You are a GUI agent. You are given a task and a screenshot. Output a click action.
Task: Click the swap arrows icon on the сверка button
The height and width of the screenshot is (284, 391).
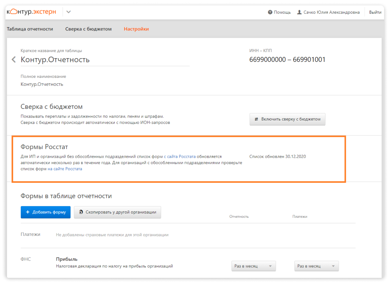coord(256,119)
